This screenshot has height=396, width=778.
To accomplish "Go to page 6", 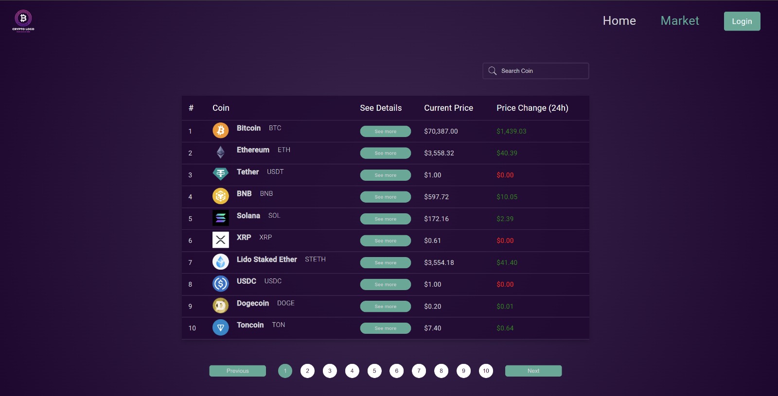I will click(397, 371).
